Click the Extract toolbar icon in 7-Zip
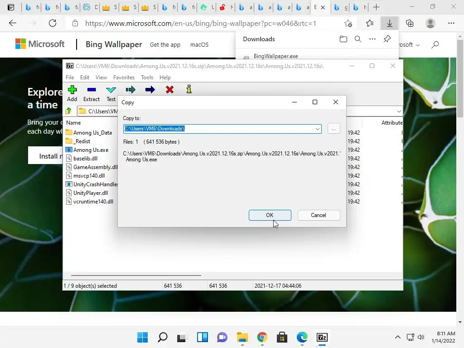The height and width of the screenshot is (348, 464). 92,89
